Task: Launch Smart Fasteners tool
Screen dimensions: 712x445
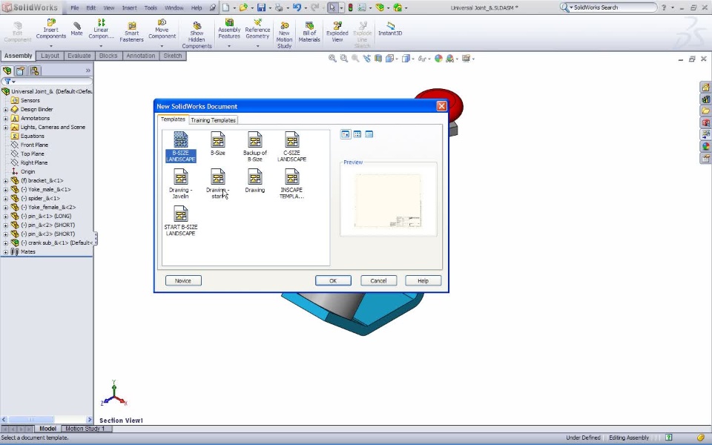Action: click(x=132, y=32)
